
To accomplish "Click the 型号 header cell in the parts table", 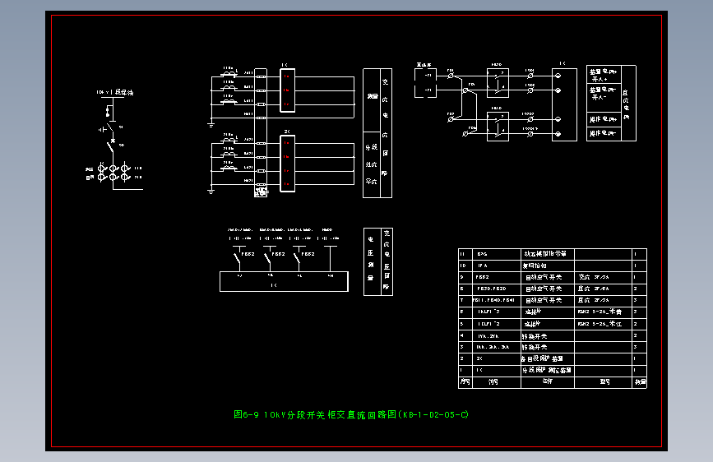I will click(604, 382).
